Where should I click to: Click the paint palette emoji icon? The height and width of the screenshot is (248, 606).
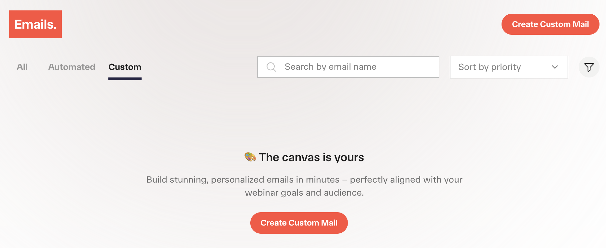tap(250, 157)
